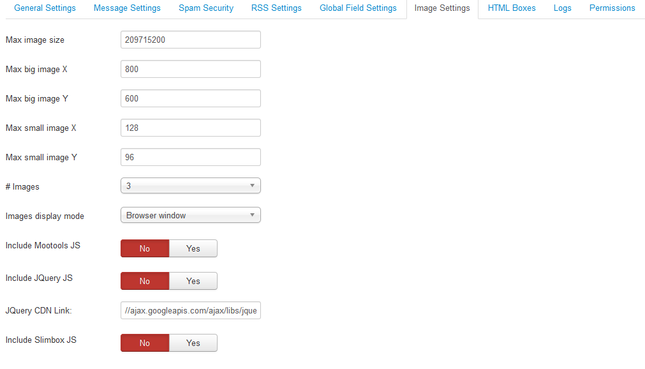This screenshot has width=645, height=369.
Task: Switch to the General Settings tab
Action: [45, 8]
